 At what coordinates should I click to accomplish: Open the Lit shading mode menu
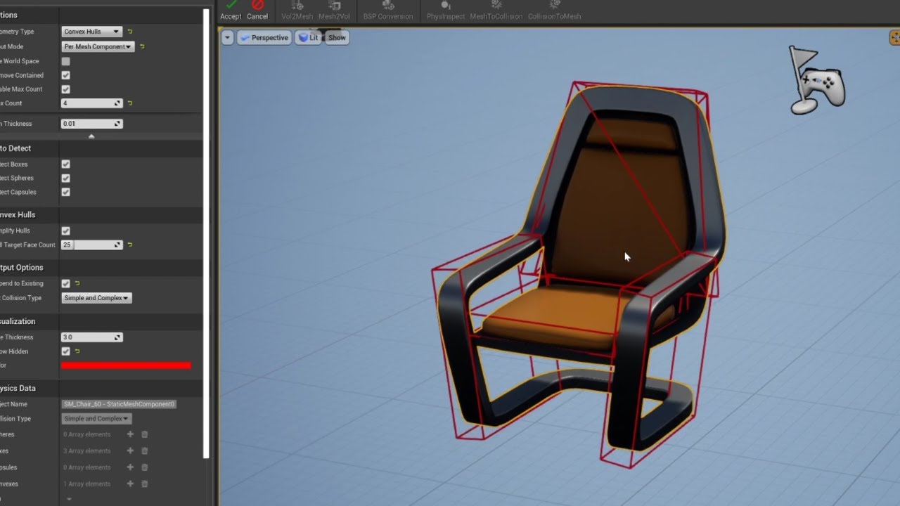308,37
